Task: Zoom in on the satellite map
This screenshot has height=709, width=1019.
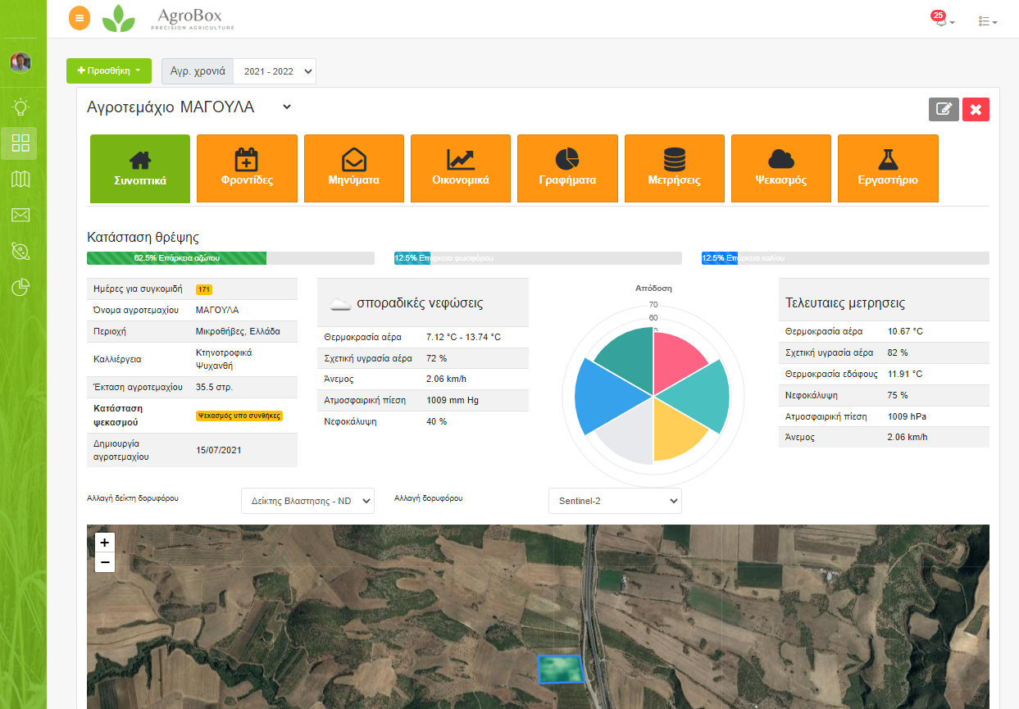Action: [x=104, y=543]
